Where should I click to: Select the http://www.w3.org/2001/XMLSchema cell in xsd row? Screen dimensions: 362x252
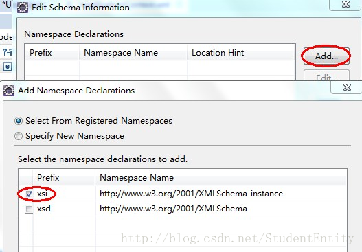[220, 209]
